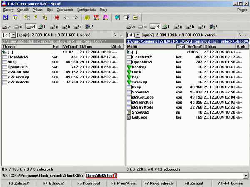Screen dimensions: 250x187
Task: Sort left panel by Meno column
Action: 27,47
